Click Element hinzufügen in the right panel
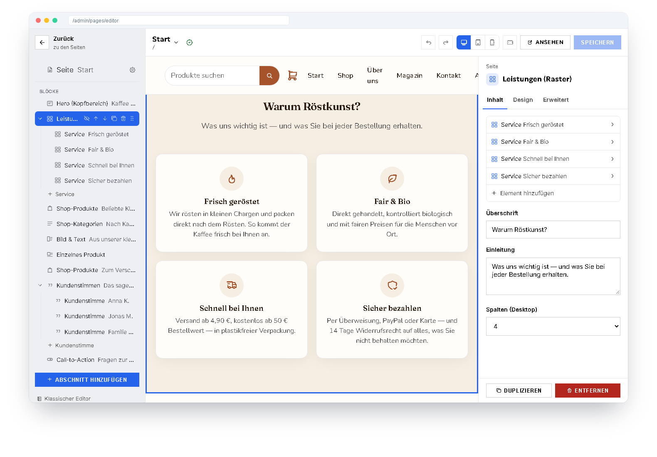Viewport: 657px width, 457px height. [553, 193]
